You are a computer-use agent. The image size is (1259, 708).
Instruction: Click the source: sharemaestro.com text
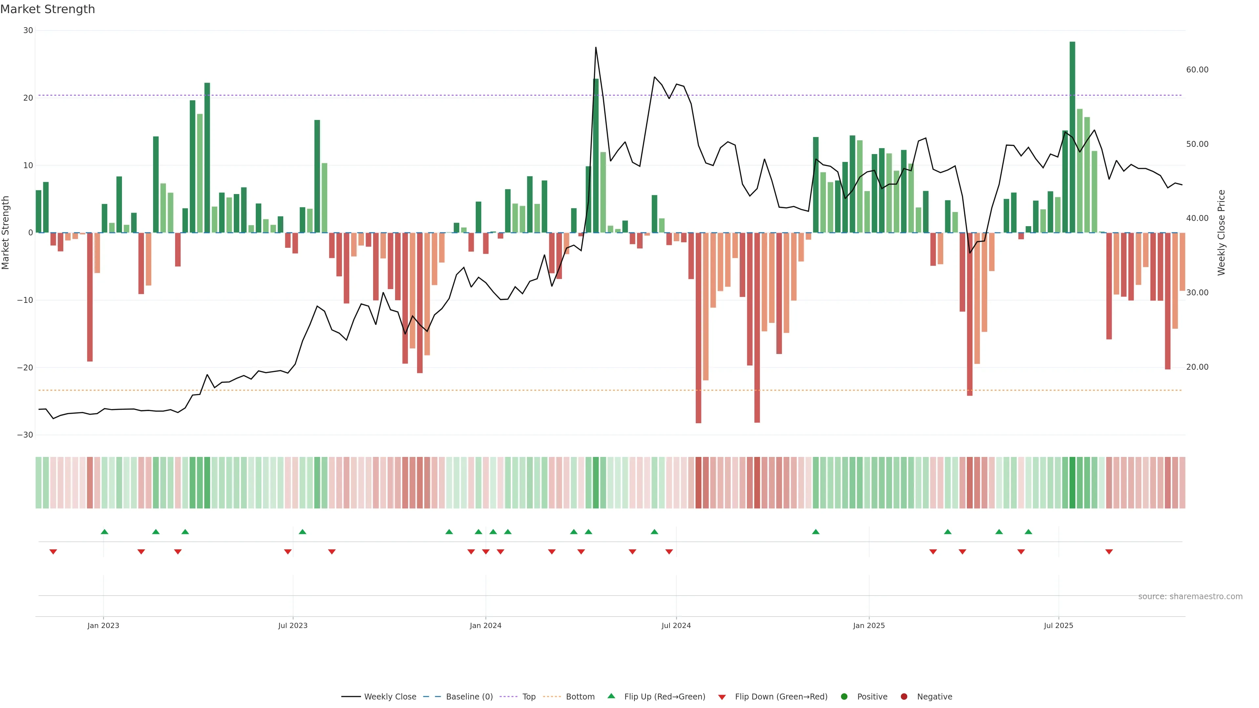pos(1190,596)
